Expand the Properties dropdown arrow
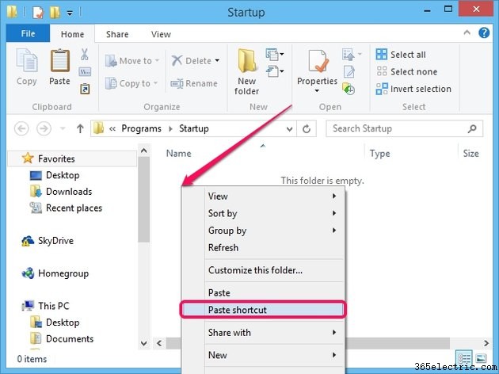 click(317, 91)
